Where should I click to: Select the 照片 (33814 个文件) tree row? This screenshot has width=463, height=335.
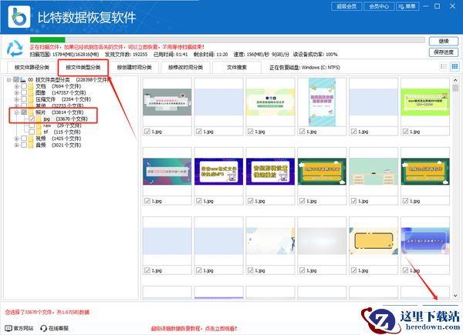coord(59,112)
